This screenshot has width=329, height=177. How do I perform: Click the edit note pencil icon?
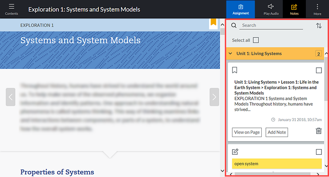235,152
